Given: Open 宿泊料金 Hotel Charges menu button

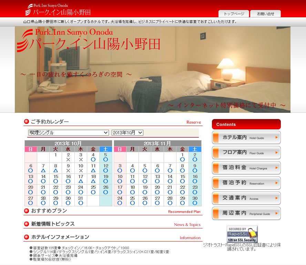Looking at the screenshot, I should coord(246,168).
